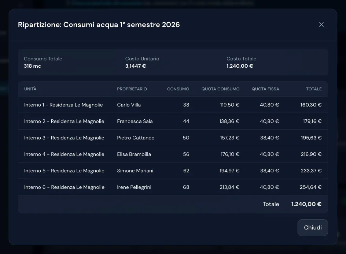Click owner name Elisa Brambilla
Screen dimensions: 346x254
pos(134,154)
